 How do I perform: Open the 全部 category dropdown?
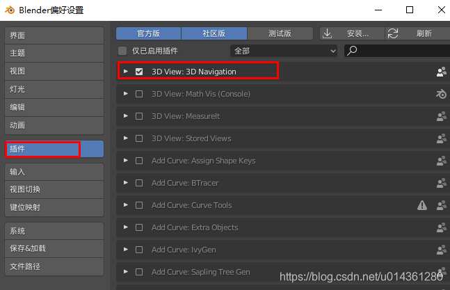(284, 51)
